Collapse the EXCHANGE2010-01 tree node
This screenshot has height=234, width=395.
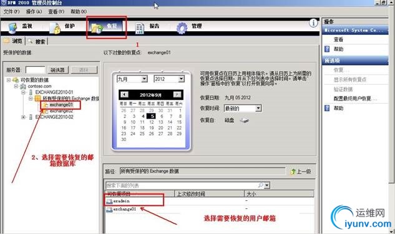coord(24,92)
